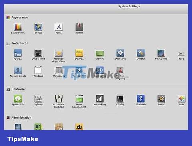Open the Display settings icon
The image size is (192, 146).
[120, 99]
